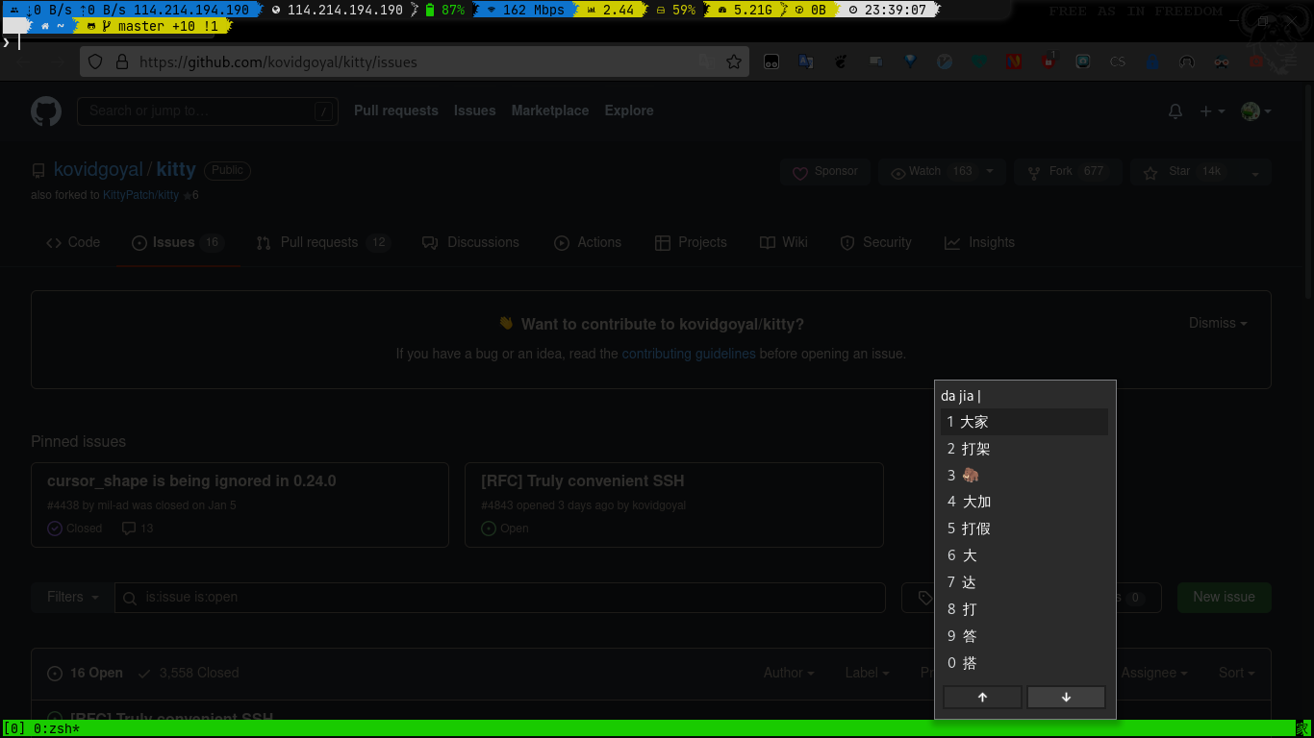Click the comments icon on the cursor_shape issue
Screen dimensions: 1314x738
coord(128,528)
